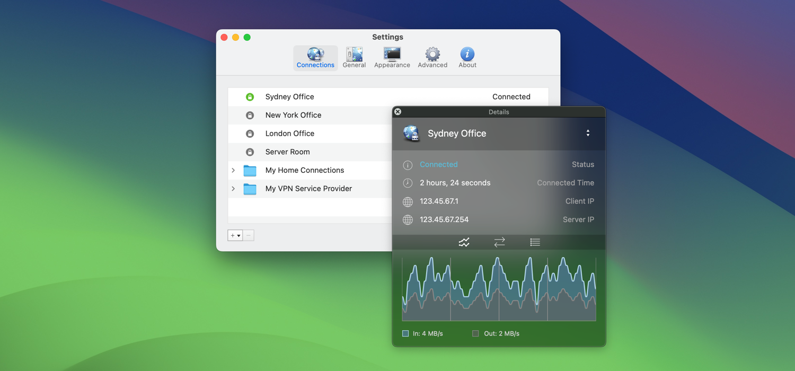Switch to the data transfer arrows view
795x371 pixels.
[499, 242]
